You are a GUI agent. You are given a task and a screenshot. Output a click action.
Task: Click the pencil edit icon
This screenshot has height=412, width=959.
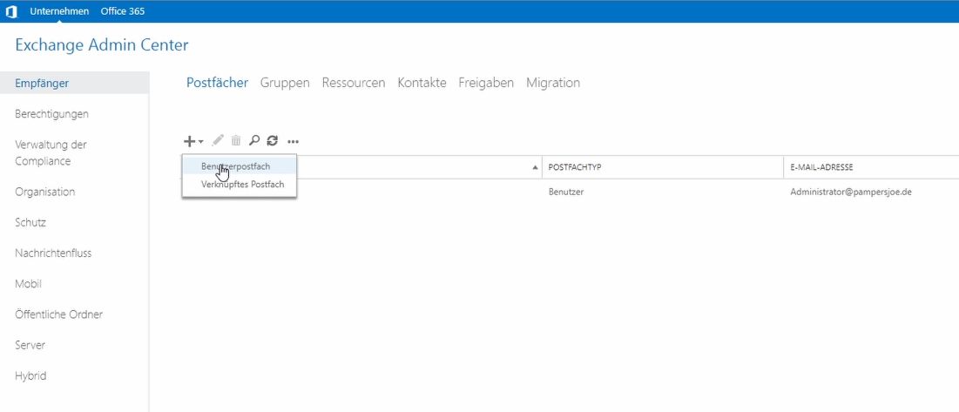pyautogui.click(x=218, y=141)
